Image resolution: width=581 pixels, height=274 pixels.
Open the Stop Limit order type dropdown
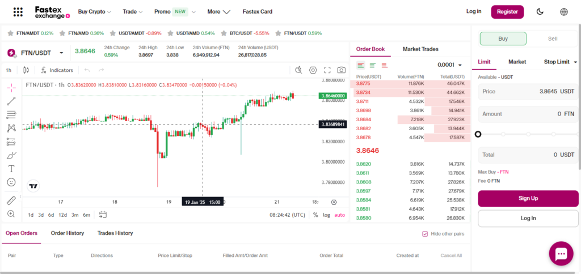click(561, 62)
